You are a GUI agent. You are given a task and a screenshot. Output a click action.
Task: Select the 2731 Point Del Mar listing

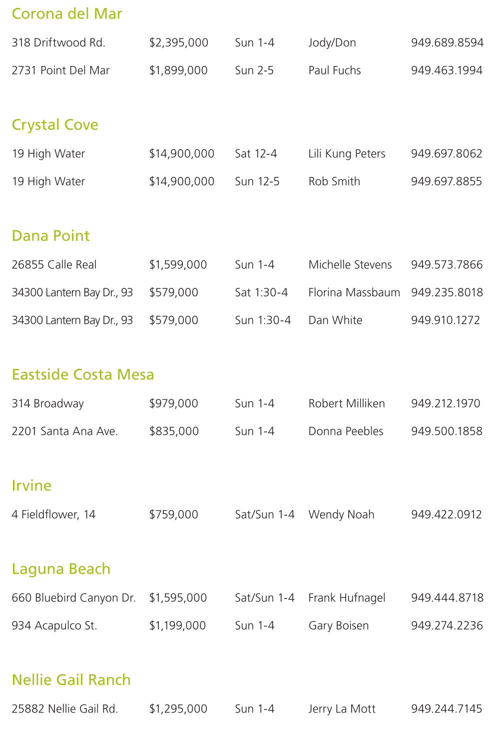pos(60,70)
